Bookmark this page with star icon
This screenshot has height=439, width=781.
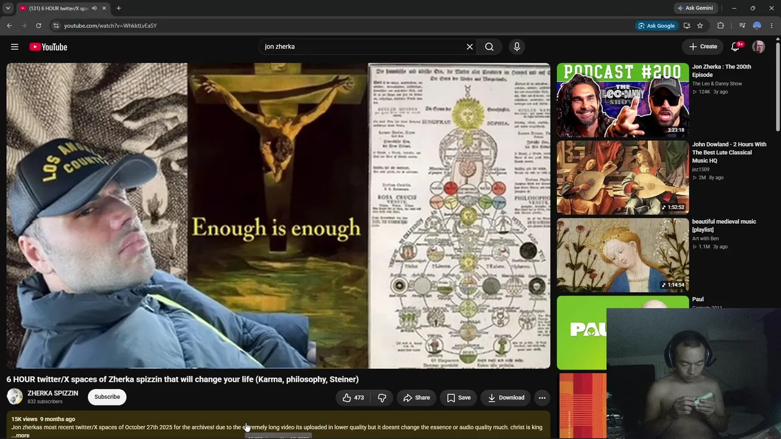[x=700, y=26]
